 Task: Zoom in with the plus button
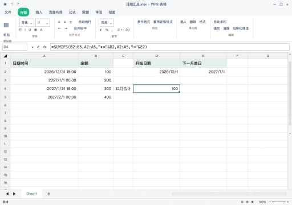[x=288, y=202]
